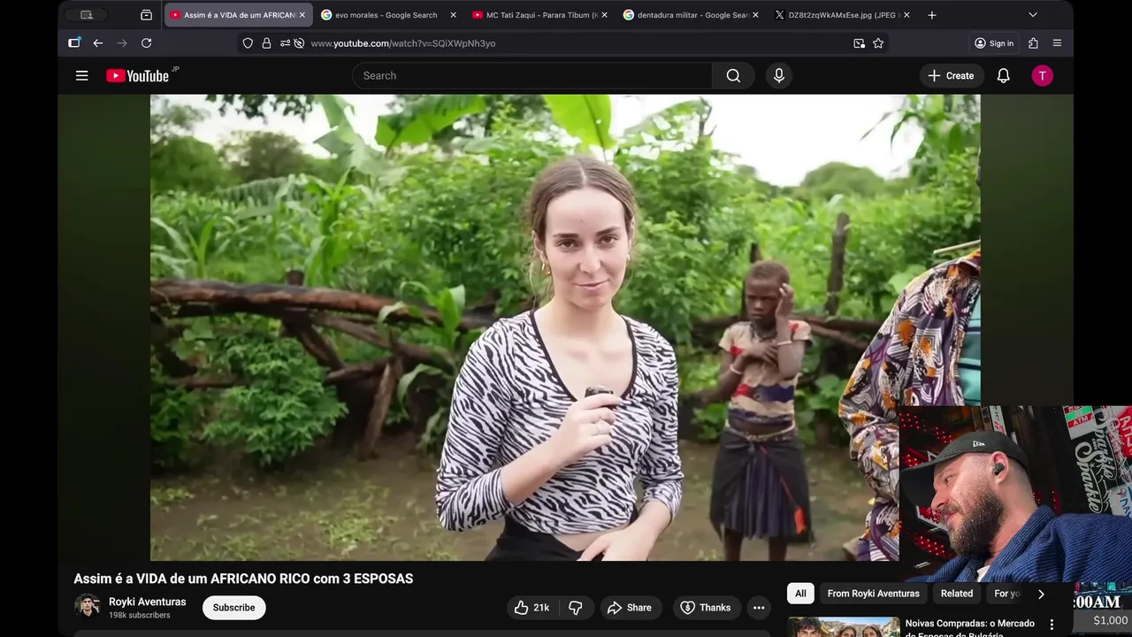Dislike the video with thumbs down
Image resolution: width=1132 pixels, height=637 pixels.
click(576, 608)
